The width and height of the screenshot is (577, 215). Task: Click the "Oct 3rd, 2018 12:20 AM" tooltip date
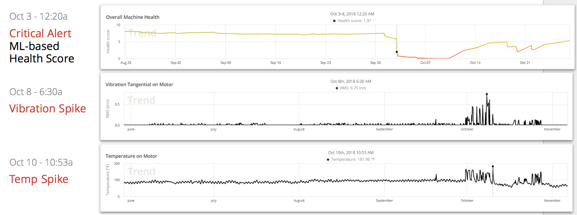pyautogui.click(x=352, y=14)
